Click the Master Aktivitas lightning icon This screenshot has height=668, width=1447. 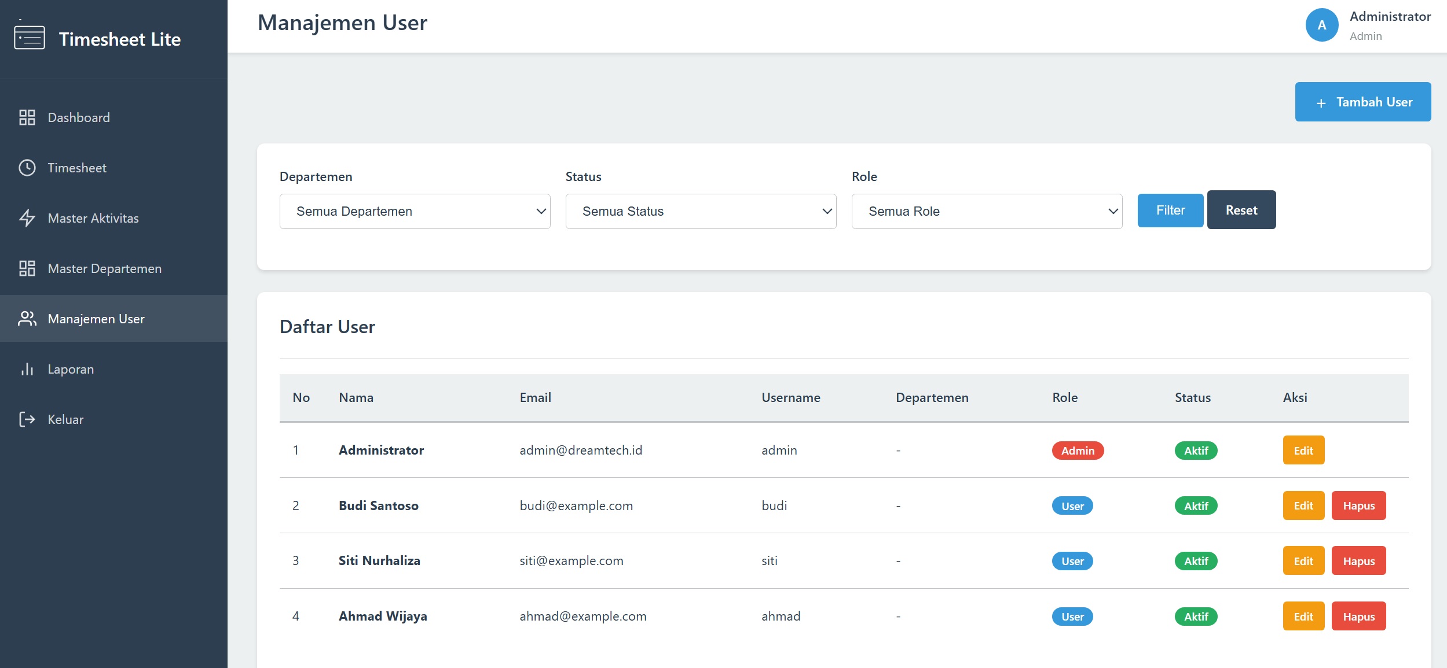(x=27, y=218)
